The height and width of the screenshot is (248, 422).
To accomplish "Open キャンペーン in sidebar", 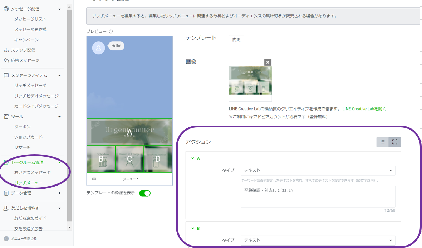I will (26, 40).
